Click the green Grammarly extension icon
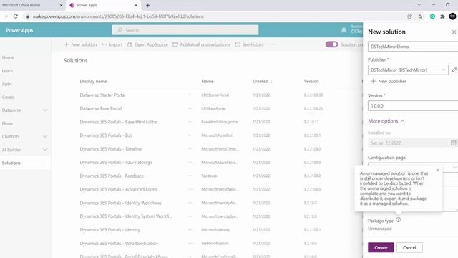Screen dimensions: 458x258 pos(432,16)
